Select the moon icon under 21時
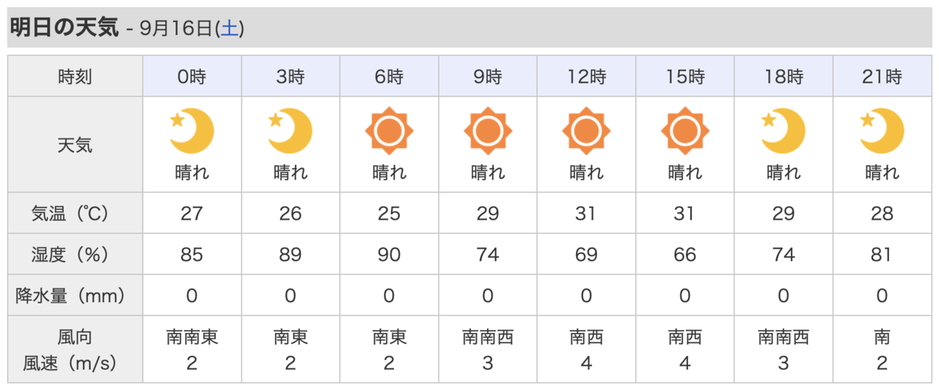The width and height of the screenshot is (939, 391). point(882,131)
